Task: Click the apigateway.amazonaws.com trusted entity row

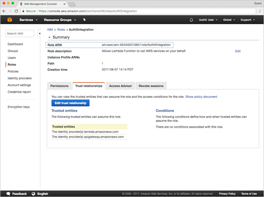Action: [89, 137]
